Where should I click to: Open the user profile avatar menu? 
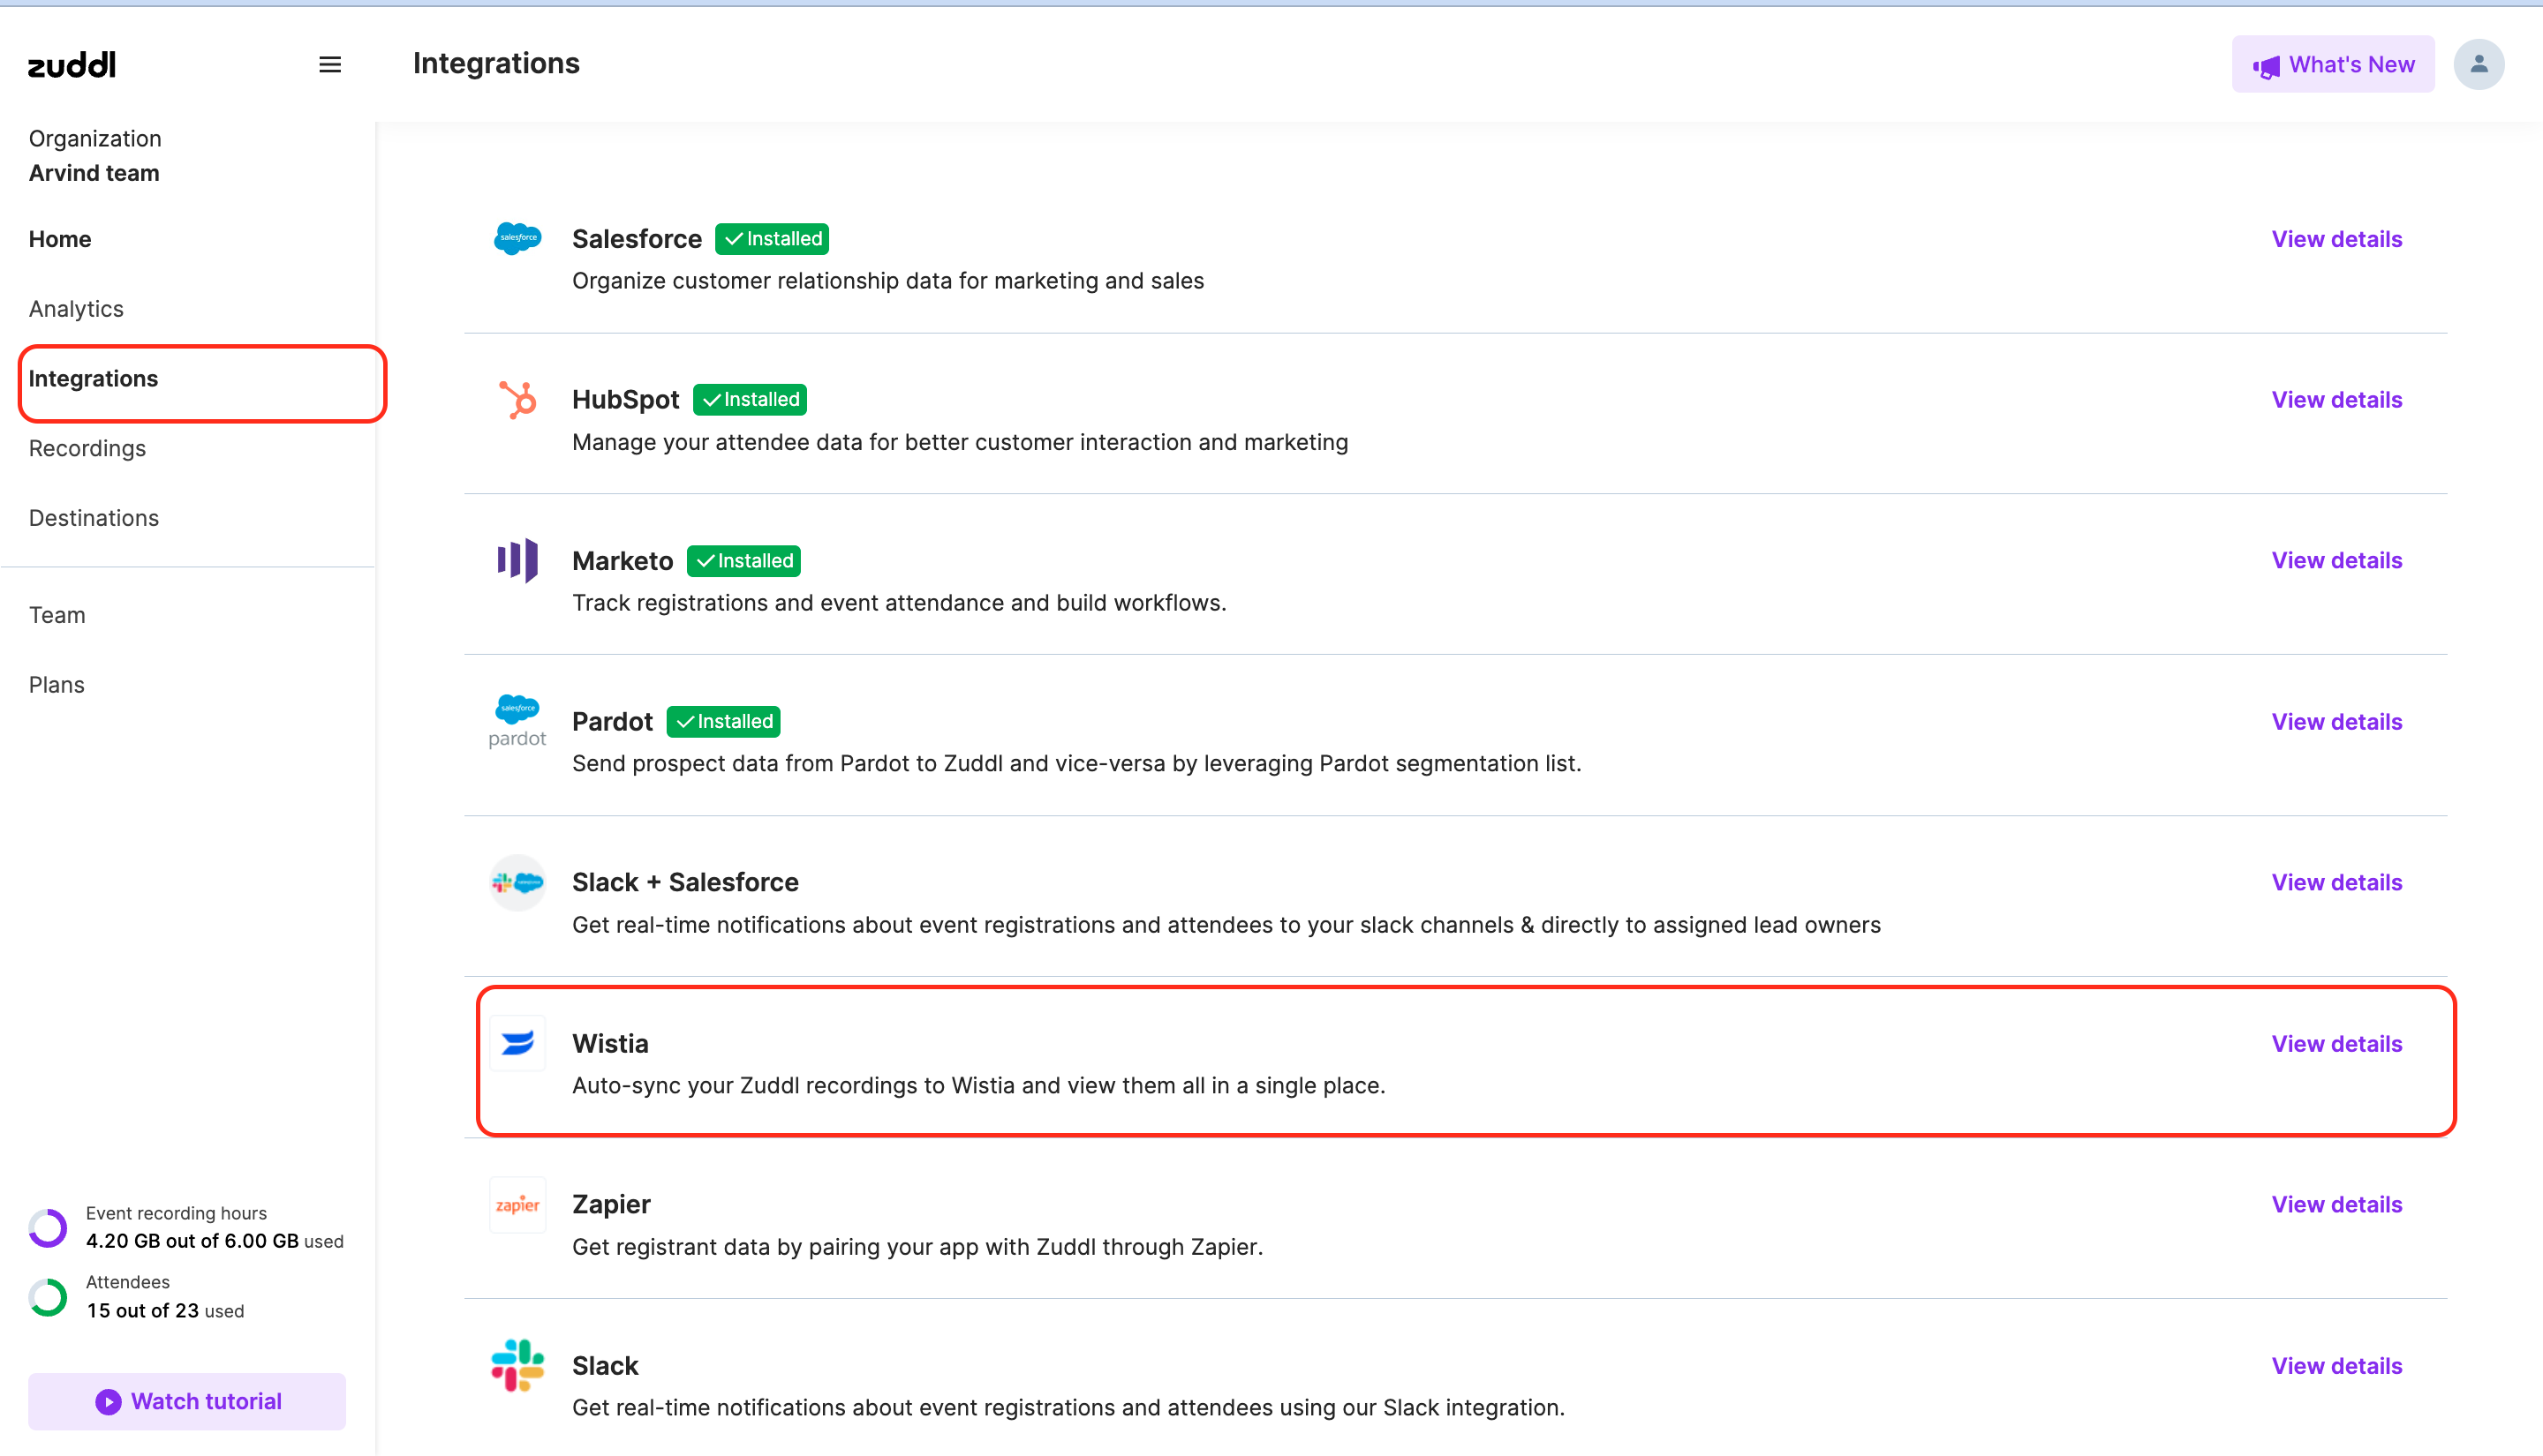click(x=2477, y=64)
